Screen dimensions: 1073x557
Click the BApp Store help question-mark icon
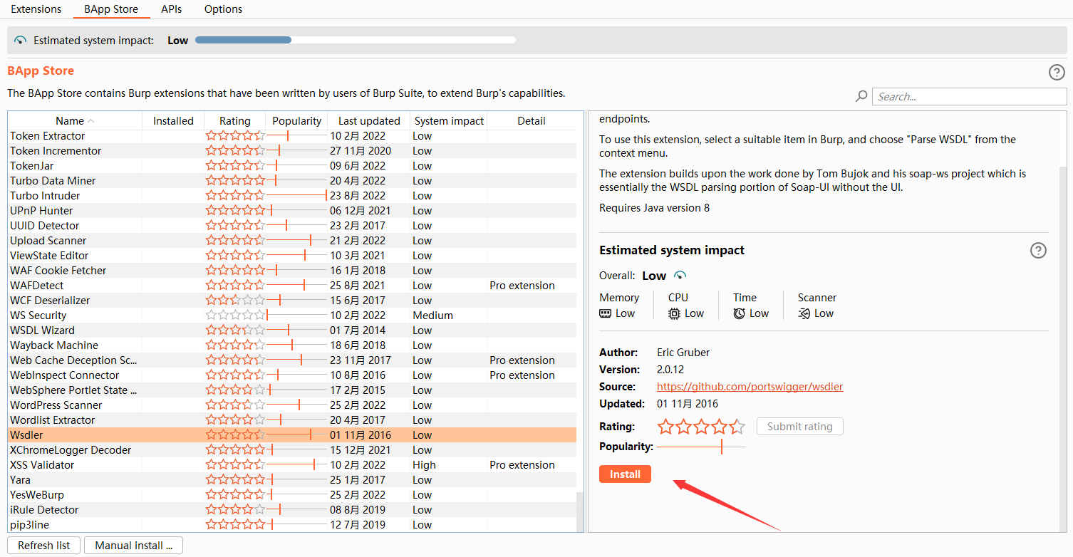point(1057,72)
